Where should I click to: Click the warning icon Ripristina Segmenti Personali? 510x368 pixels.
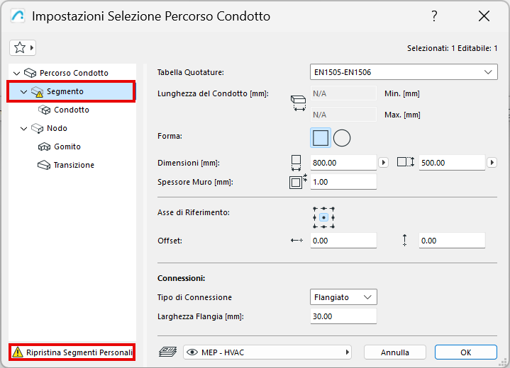pos(16,352)
